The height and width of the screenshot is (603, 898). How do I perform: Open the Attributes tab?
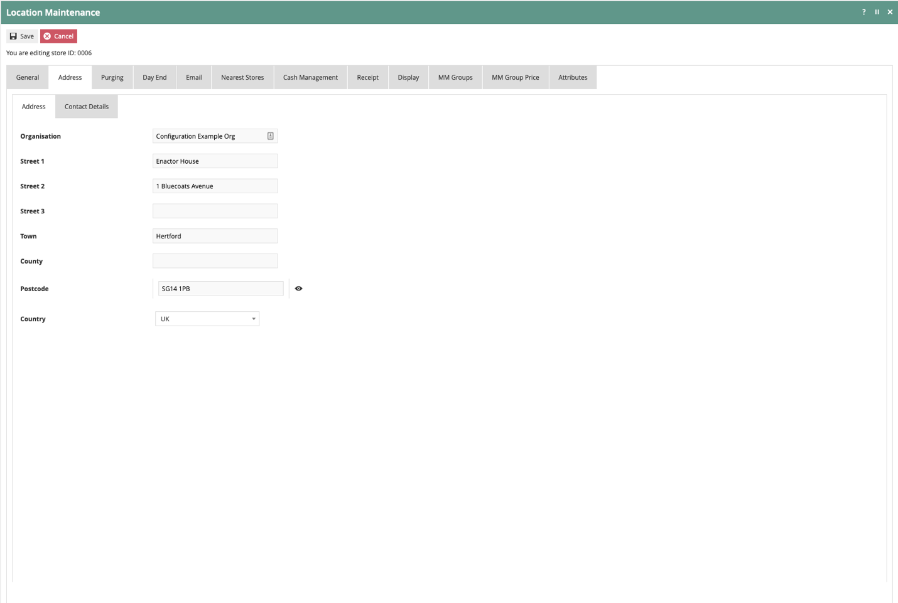point(573,77)
